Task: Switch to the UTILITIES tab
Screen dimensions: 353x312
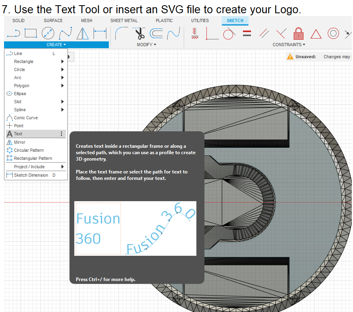Action: (x=200, y=20)
